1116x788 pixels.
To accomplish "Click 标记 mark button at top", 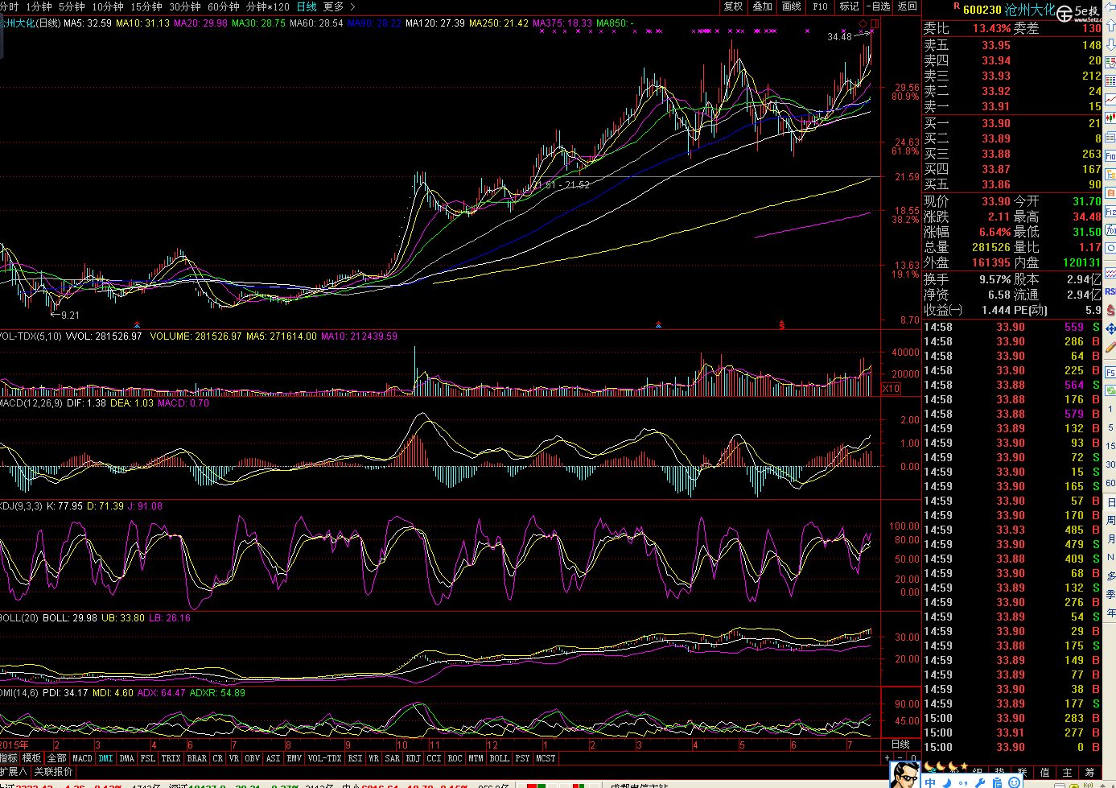I will [850, 6].
